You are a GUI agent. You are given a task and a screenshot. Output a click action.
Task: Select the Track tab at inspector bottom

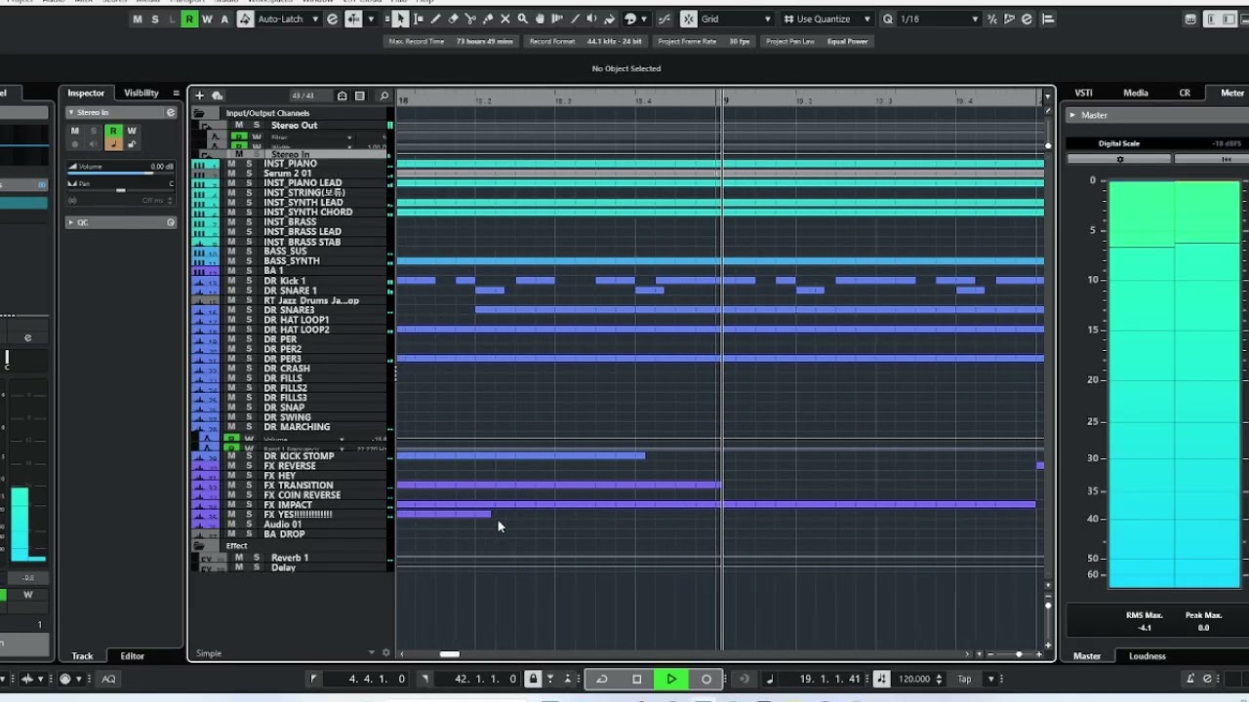(82, 656)
